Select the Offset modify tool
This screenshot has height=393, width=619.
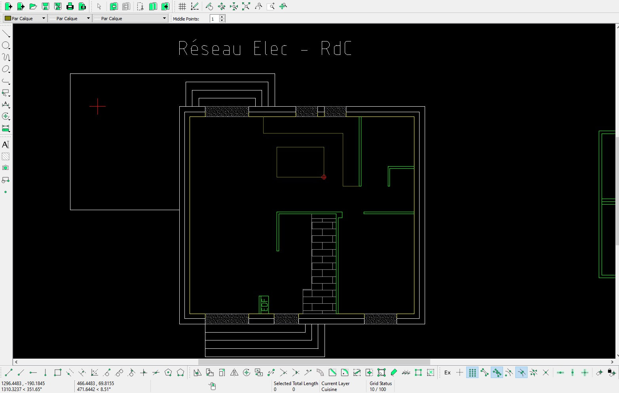[x=320, y=372]
